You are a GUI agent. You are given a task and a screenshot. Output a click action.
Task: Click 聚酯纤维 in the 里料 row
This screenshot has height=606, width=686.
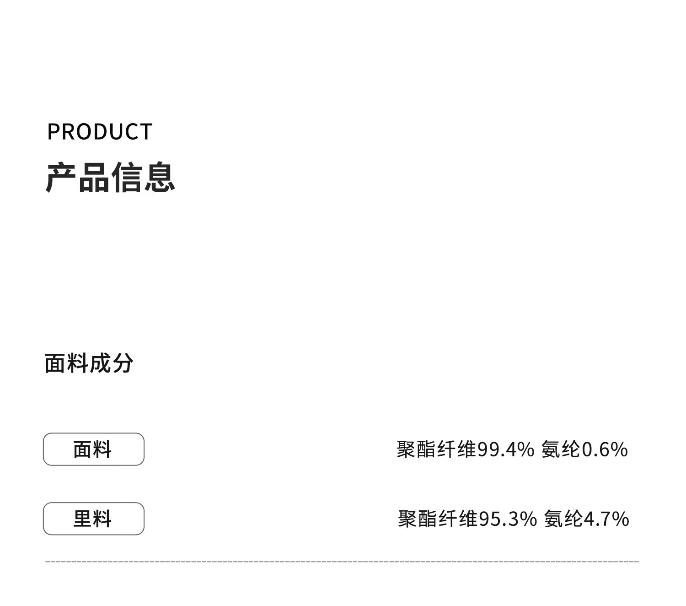tap(438, 519)
